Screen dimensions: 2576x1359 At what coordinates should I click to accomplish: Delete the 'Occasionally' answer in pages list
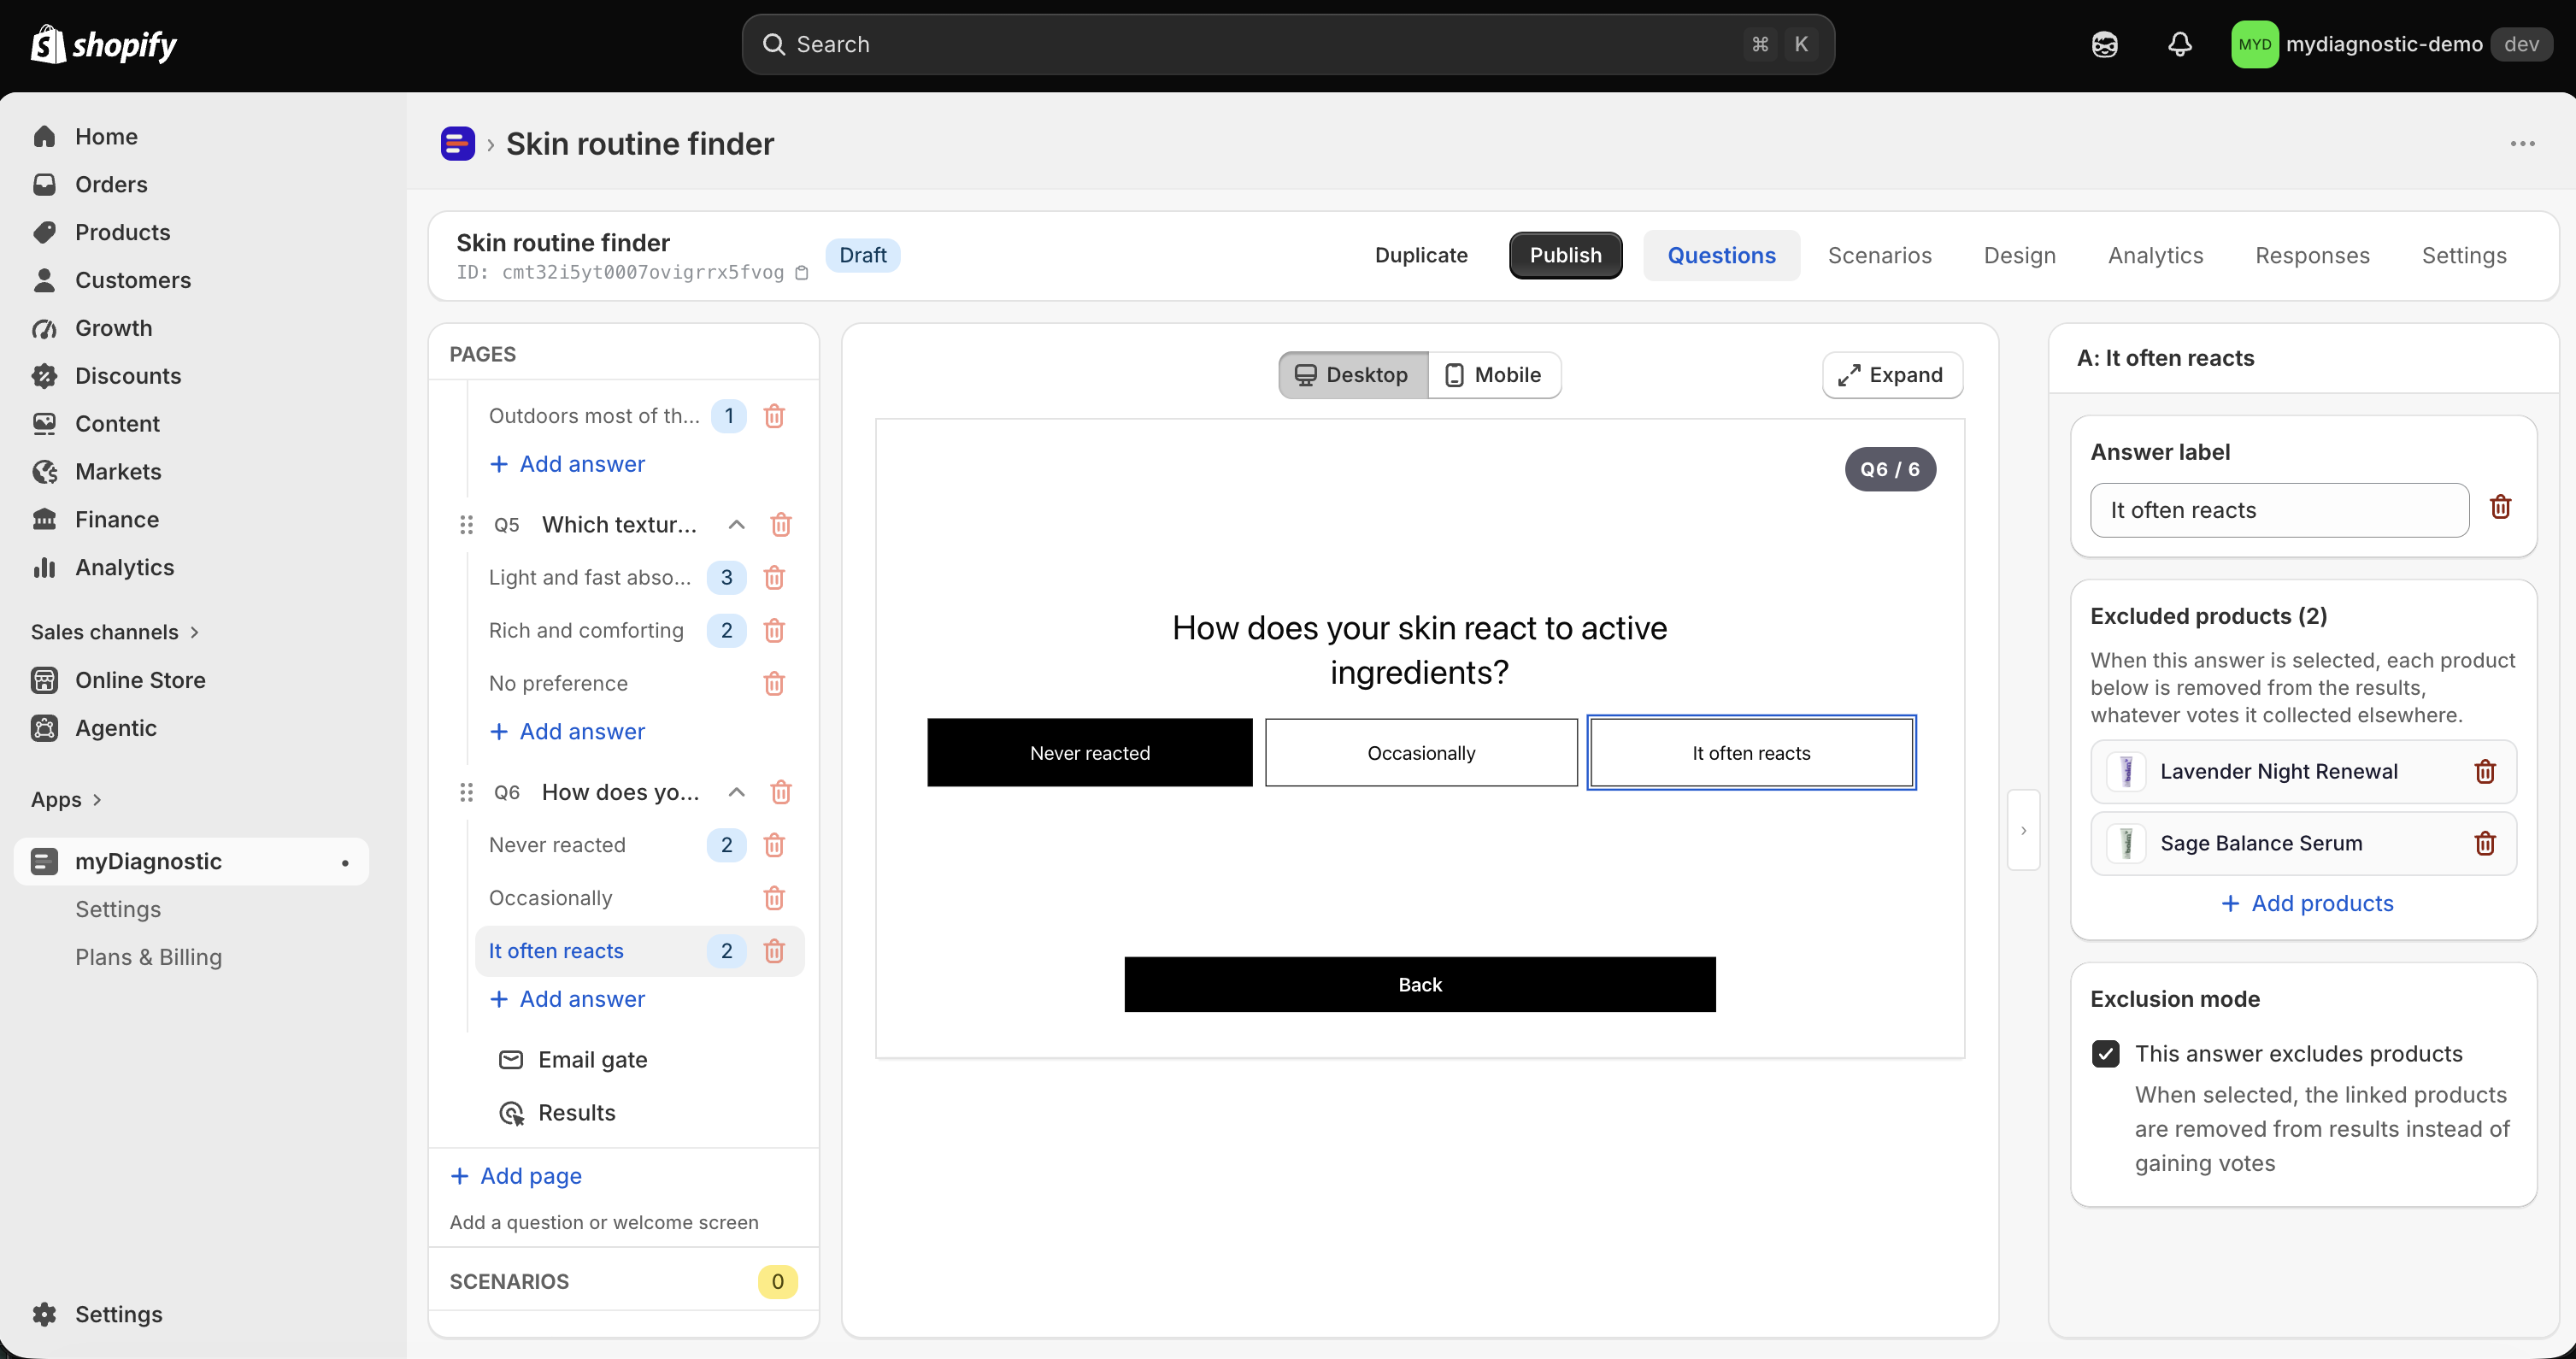[x=774, y=898]
